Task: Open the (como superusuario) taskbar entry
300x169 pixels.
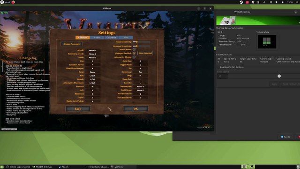Action: [18, 167]
